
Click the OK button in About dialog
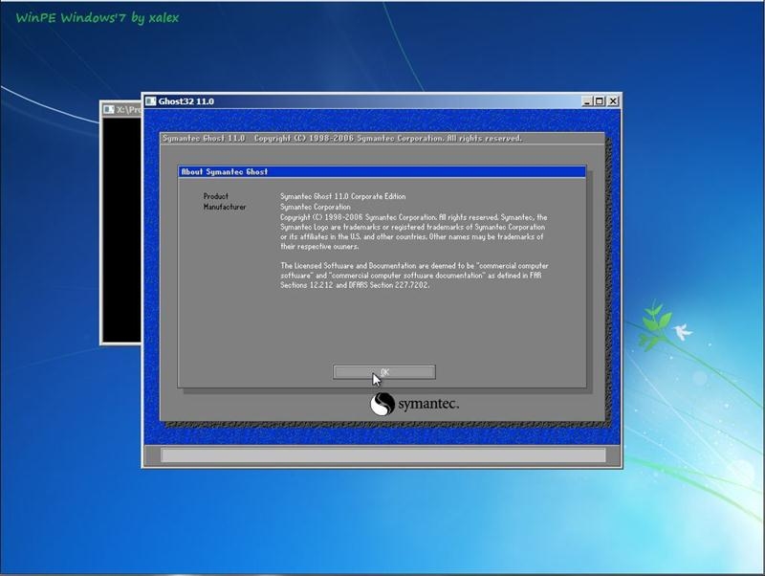click(x=384, y=372)
